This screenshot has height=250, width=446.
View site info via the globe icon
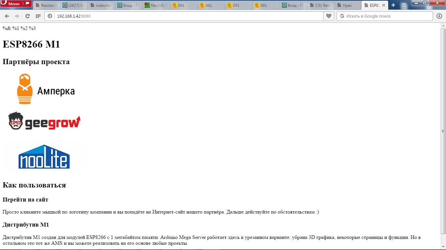(x=50, y=16)
